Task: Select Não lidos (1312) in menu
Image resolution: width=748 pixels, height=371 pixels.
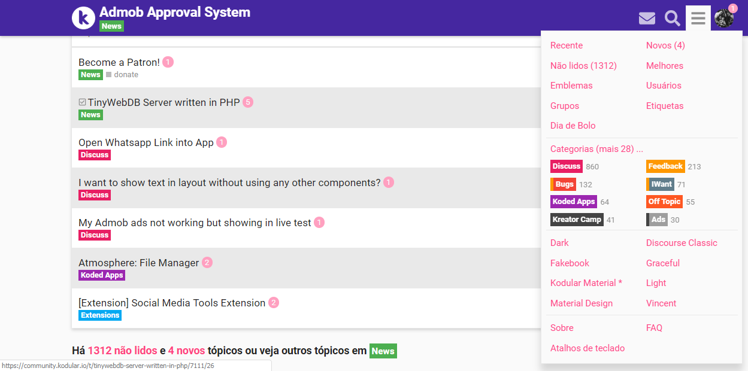Action: (583, 66)
